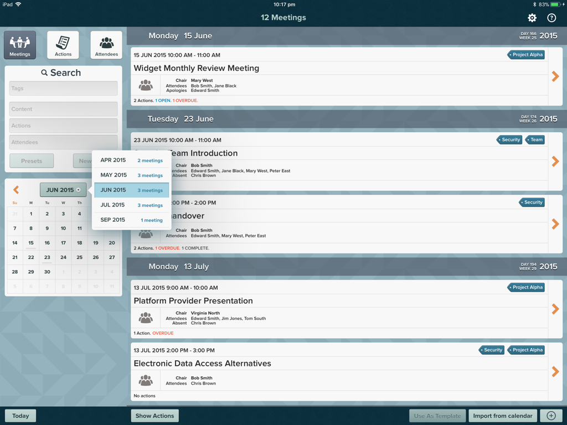The height and width of the screenshot is (425, 567).
Task: Open Platform Provider Presentation via orange arrow
Action: [x=555, y=309]
